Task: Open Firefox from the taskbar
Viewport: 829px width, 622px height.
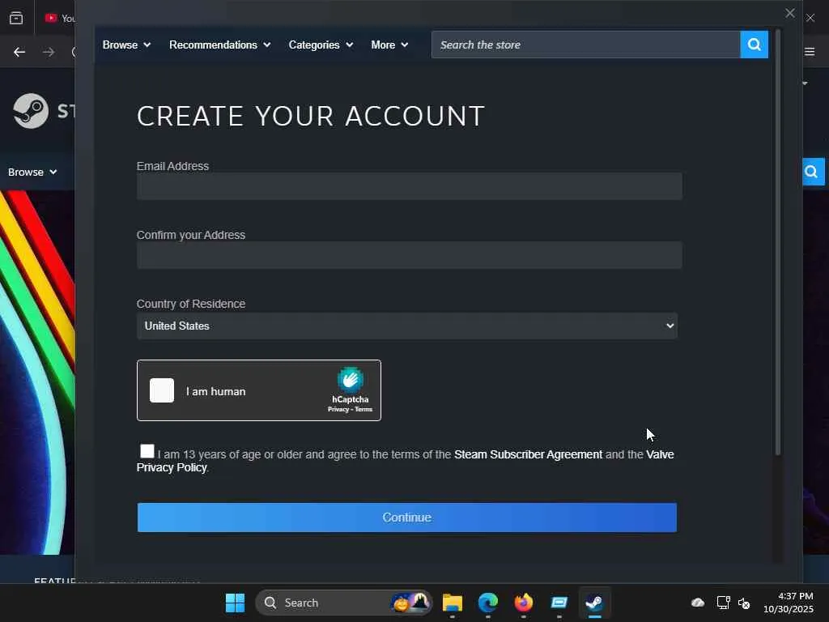Action: point(524,603)
